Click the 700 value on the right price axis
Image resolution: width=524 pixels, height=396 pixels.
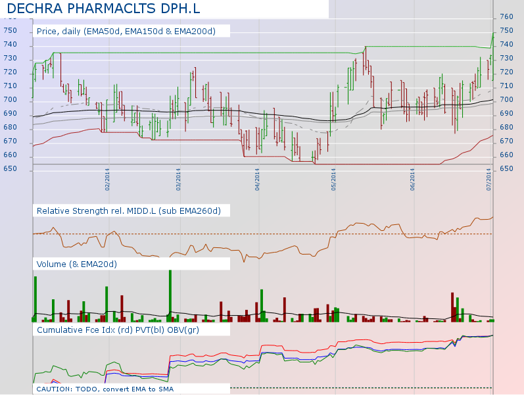point(506,100)
